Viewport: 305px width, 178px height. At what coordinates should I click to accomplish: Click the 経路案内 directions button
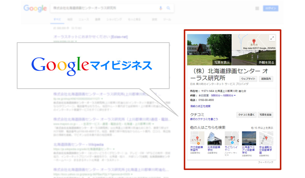pyautogui.click(x=266, y=79)
